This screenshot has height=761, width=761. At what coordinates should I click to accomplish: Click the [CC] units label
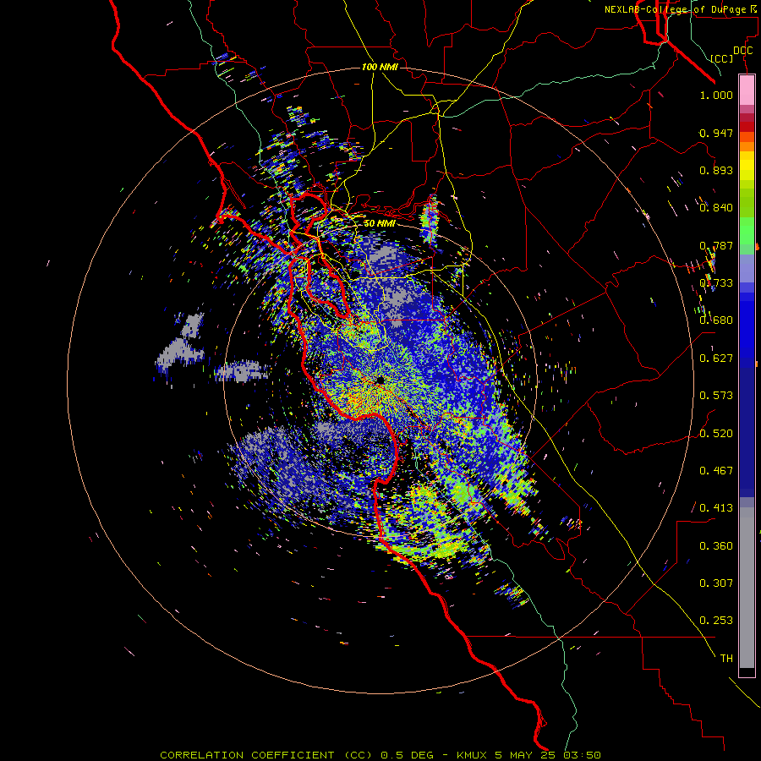[722, 59]
